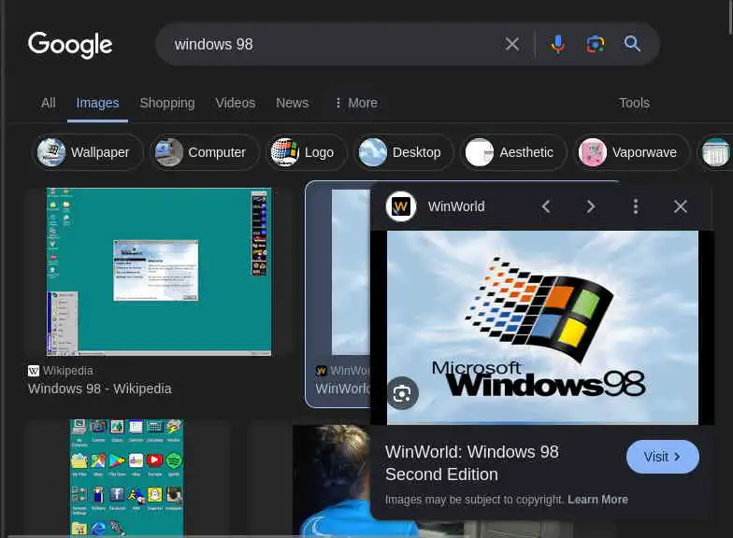Expand the More menu
The image size is (733, 538).
(356, 103)
